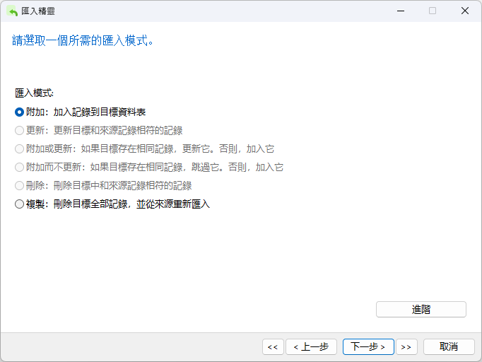
Task: Proceed with the 下一步 button
Action: [x=368, y=346]
